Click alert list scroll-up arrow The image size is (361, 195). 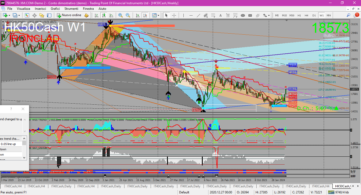(x=24, y=138)
